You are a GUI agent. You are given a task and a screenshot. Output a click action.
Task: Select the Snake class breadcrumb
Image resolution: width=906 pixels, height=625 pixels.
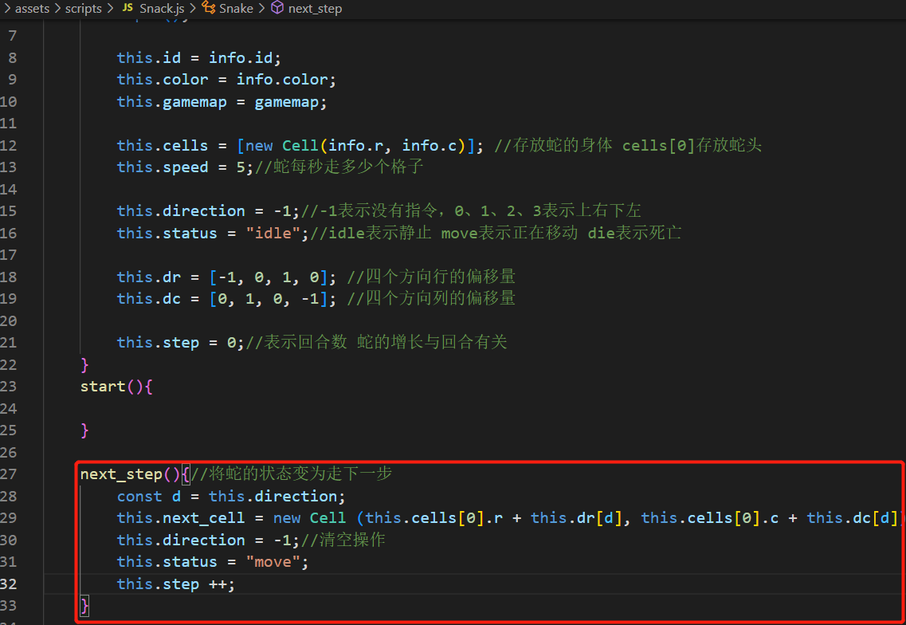click(x=236, y=9)
